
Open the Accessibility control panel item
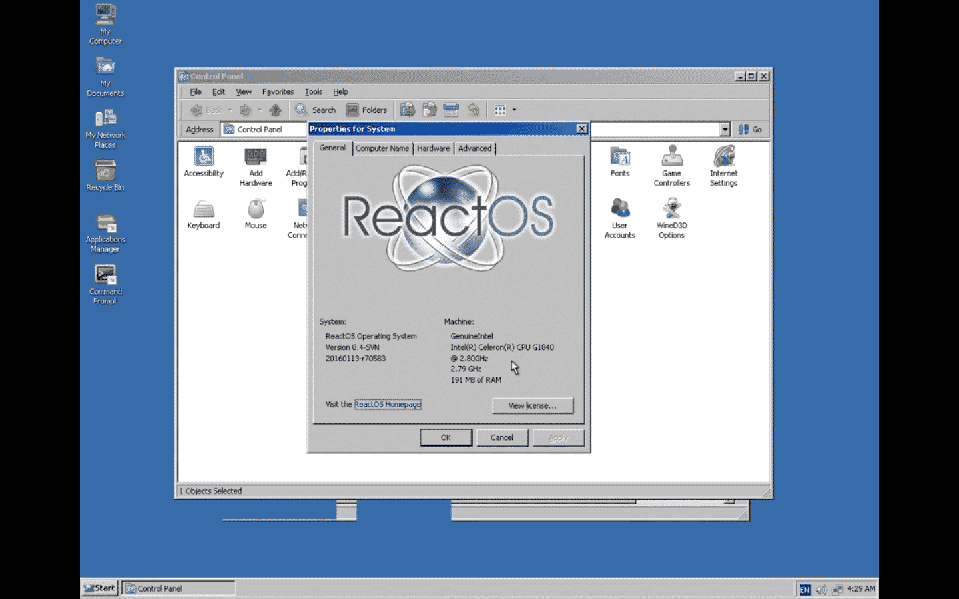pos(204,162)
